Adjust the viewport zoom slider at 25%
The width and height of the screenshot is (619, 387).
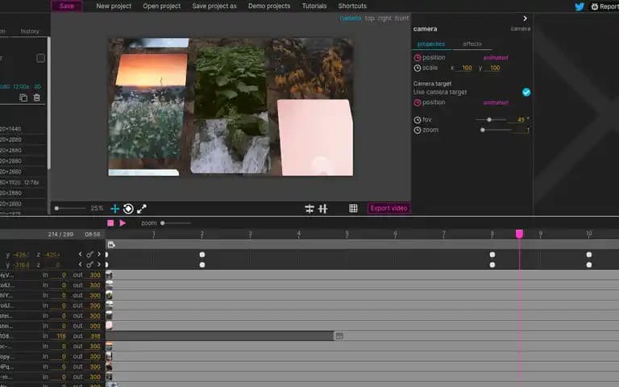[70, 208]
